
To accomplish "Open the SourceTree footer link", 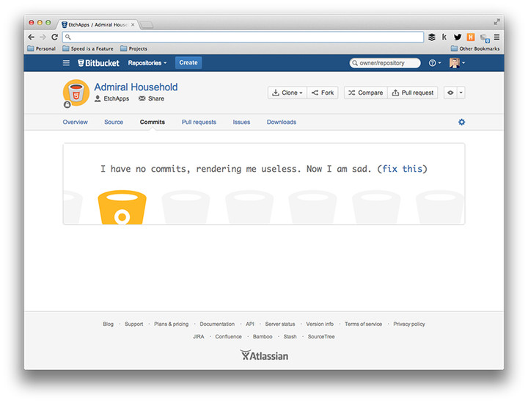I will coord(321,337).
